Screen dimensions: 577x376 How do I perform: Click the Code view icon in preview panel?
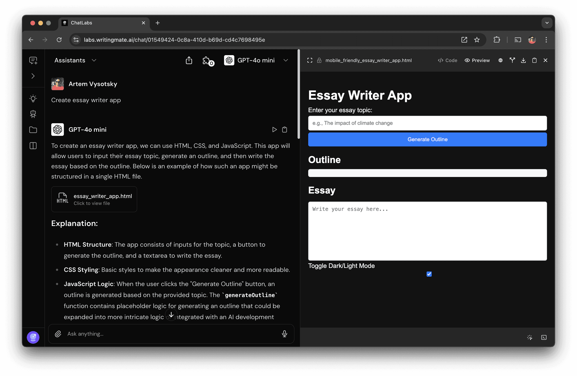[x=447, y=60]
